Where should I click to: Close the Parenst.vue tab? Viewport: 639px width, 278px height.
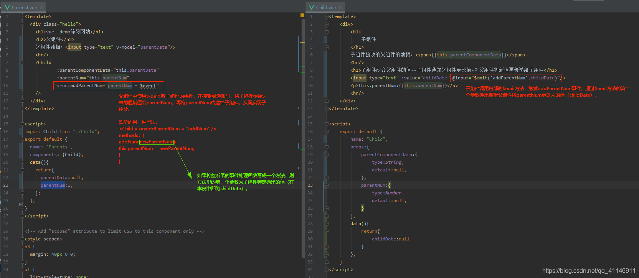[x=42, y=7]
